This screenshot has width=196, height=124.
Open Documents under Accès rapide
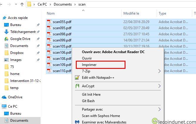(19, 46)
